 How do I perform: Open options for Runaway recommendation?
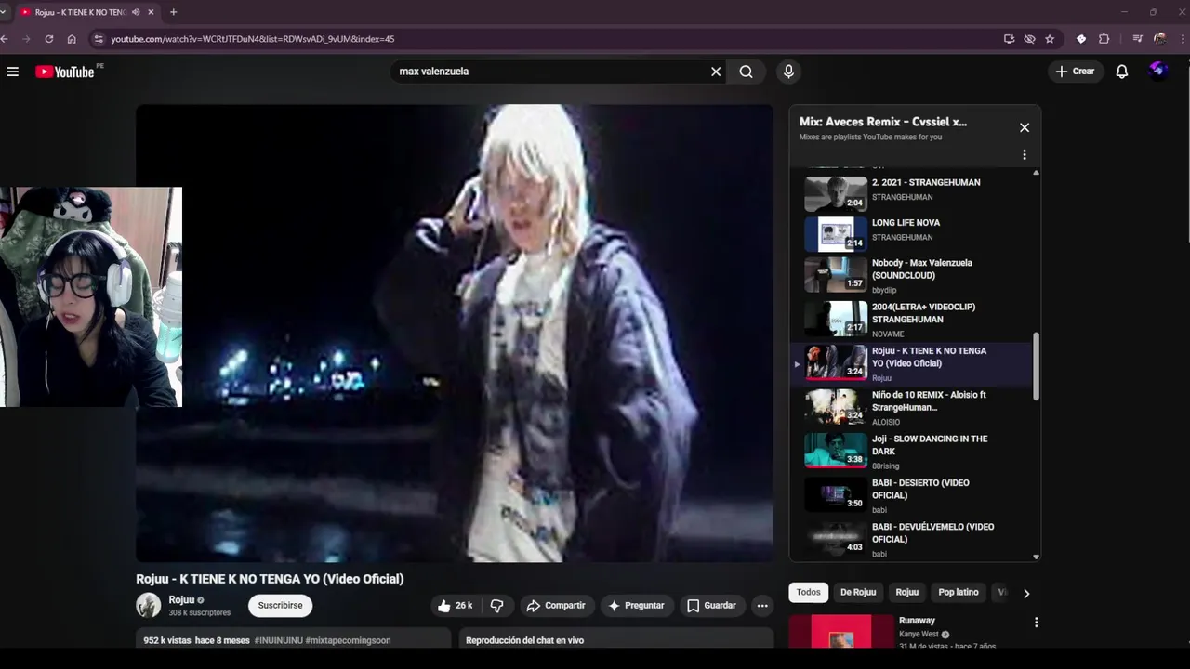pyautogui.click(x=1036, y=623)
